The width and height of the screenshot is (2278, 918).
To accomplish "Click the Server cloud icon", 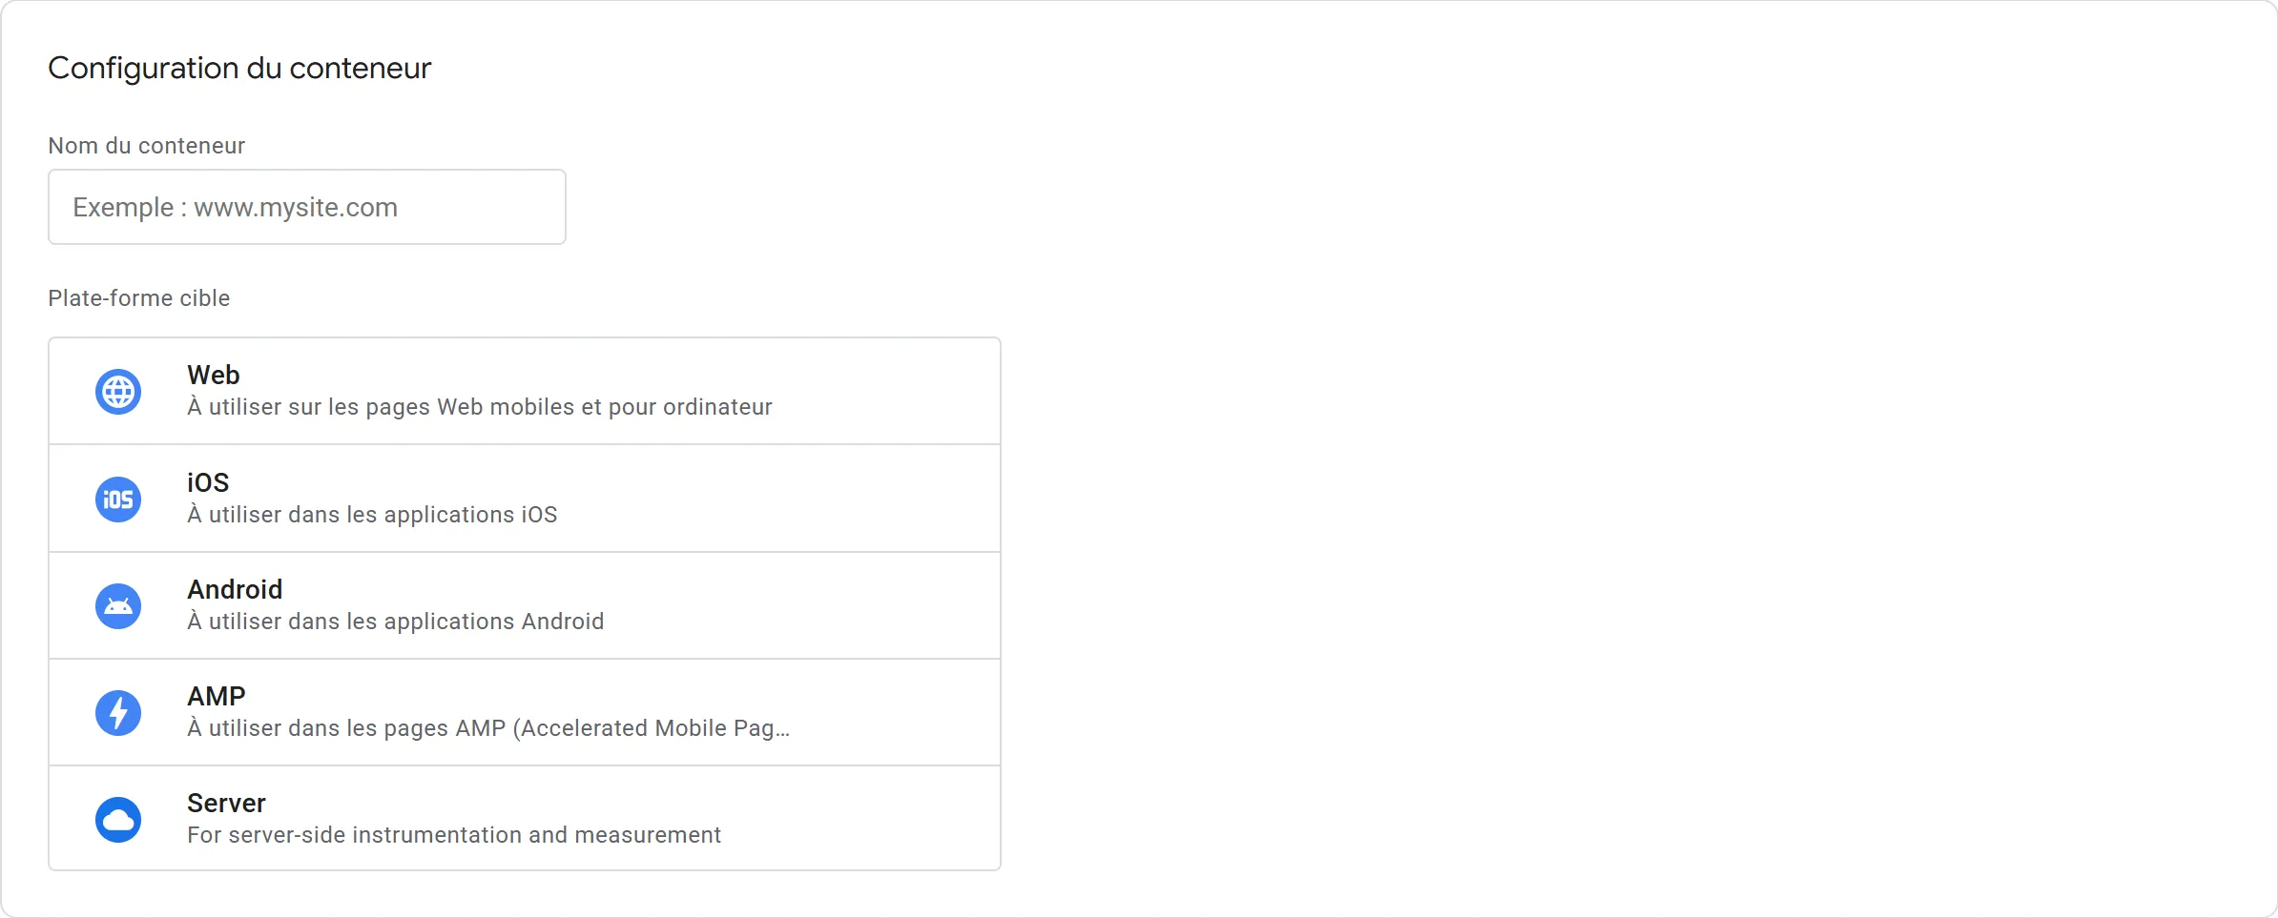I will coord(118,820).
